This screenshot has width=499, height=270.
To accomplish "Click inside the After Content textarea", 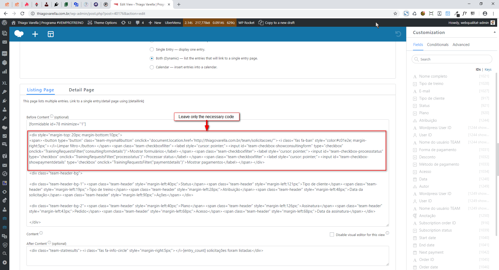I will [208, 256].
